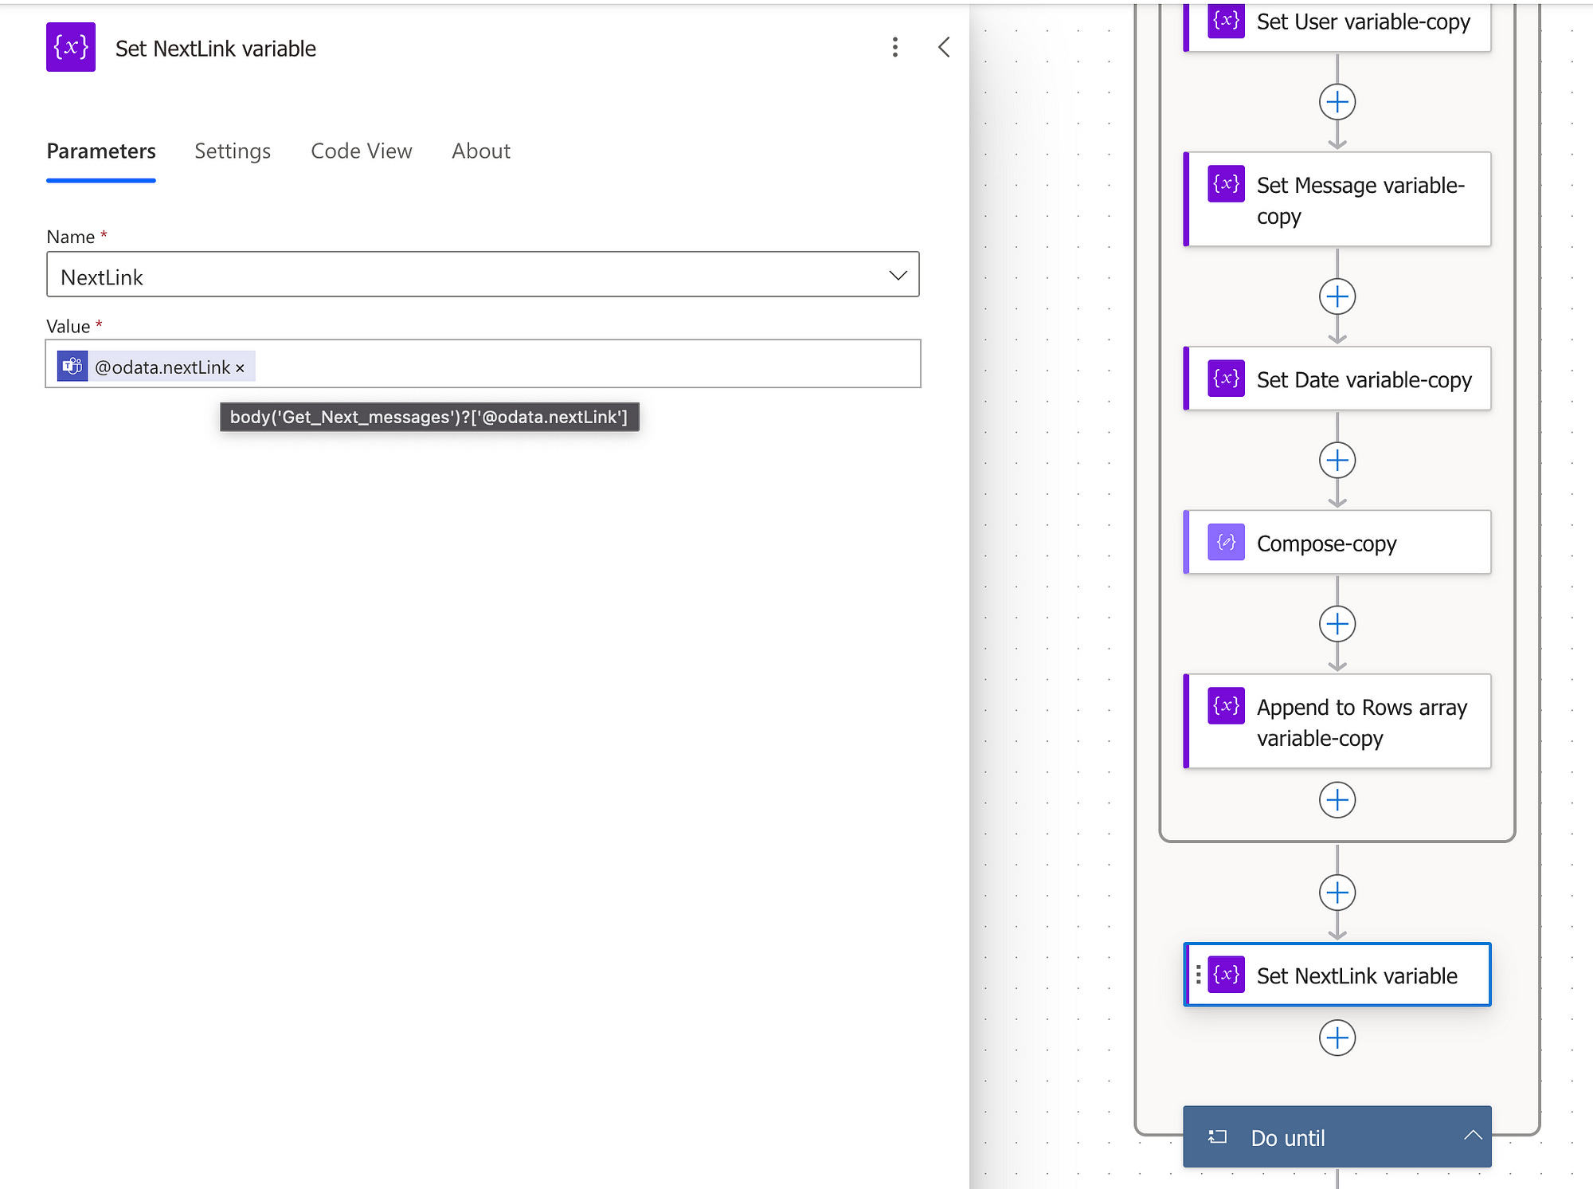The height and width of the screenshot is (1189, 1593).
Task: Click the plus button above Set NextLink variable
Action: 1337,893
